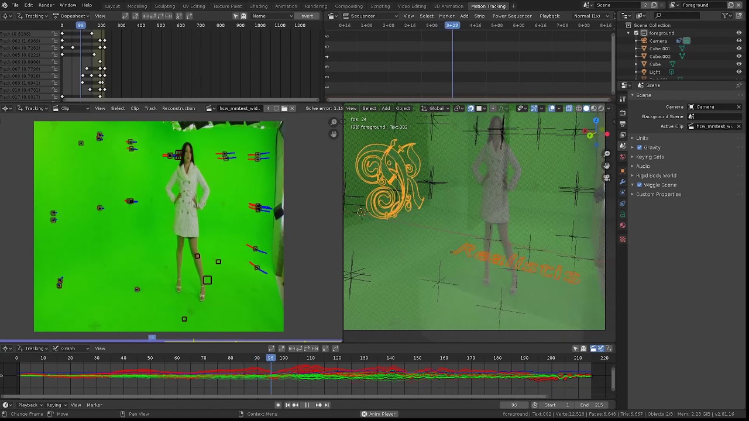The image size is (749, 421).
Task: Uncheck the Wiggle Scene checkbox
Action: click(x=640, y=185)
